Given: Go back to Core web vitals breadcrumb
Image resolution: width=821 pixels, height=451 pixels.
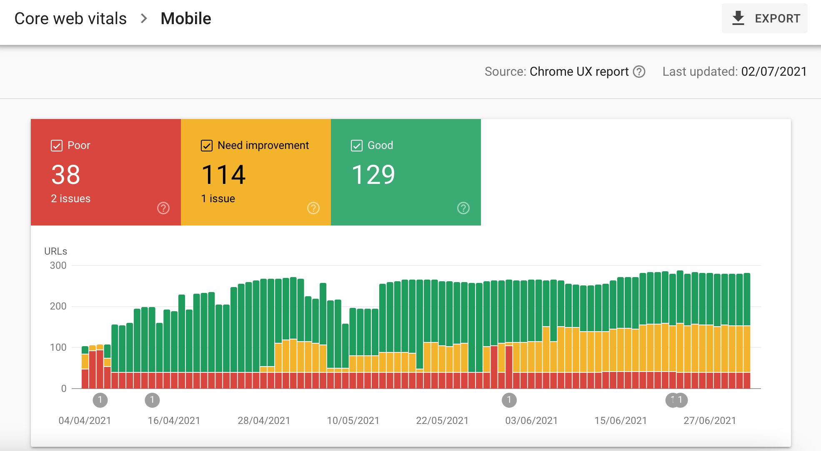Looking at the screenshot, I should click(x=70, y=19).
